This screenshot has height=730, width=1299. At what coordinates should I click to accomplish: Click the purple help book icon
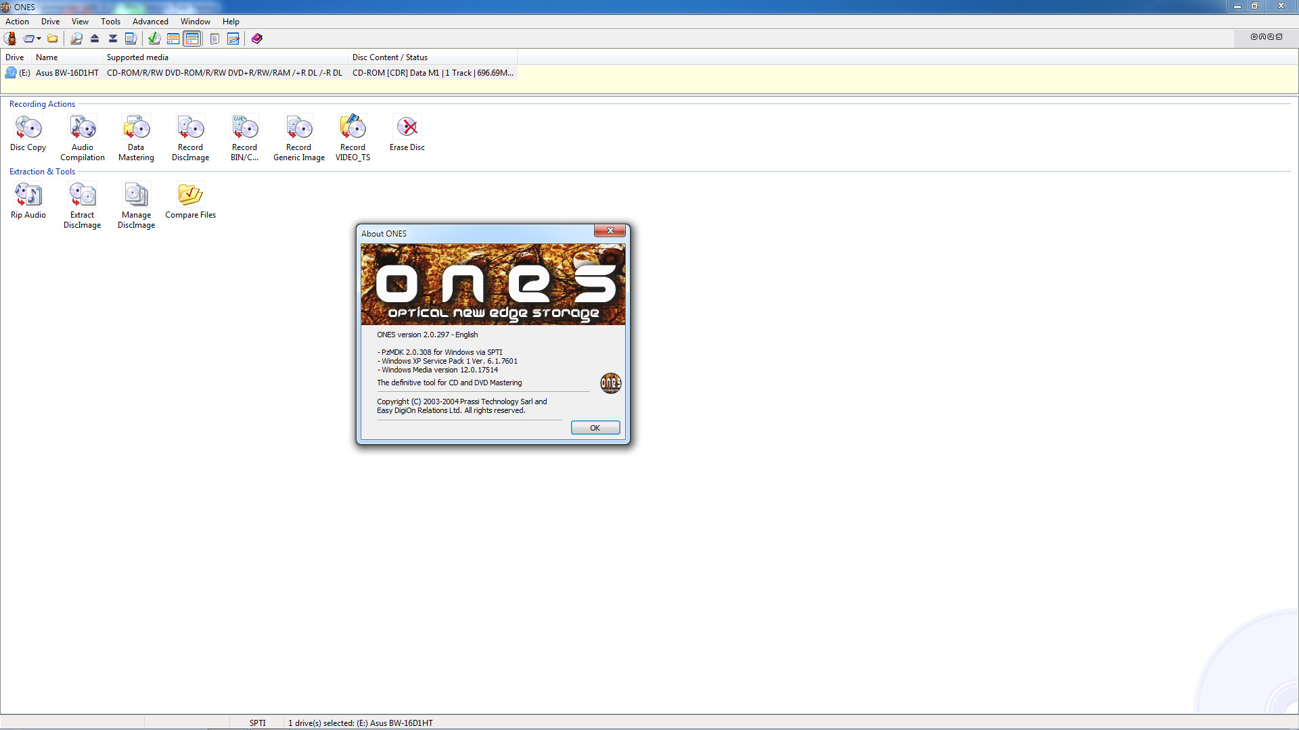coord(257,39)
